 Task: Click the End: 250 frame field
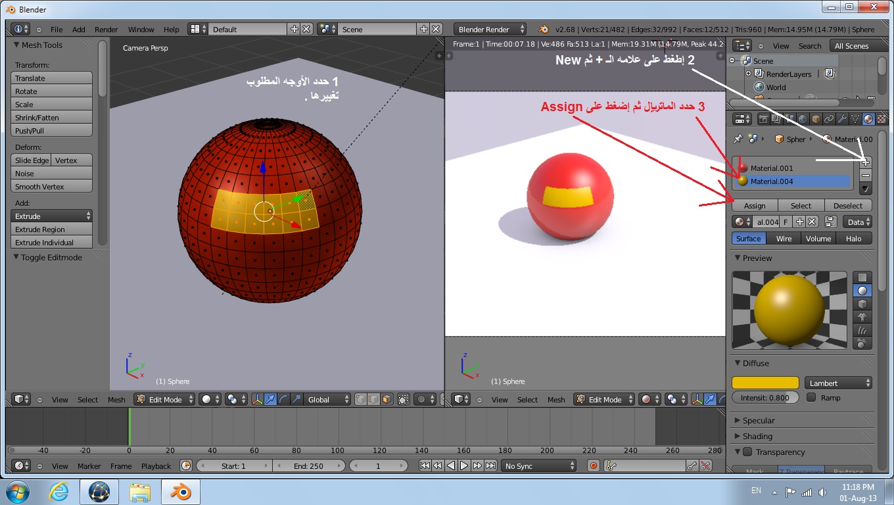[x=308, y=466]
